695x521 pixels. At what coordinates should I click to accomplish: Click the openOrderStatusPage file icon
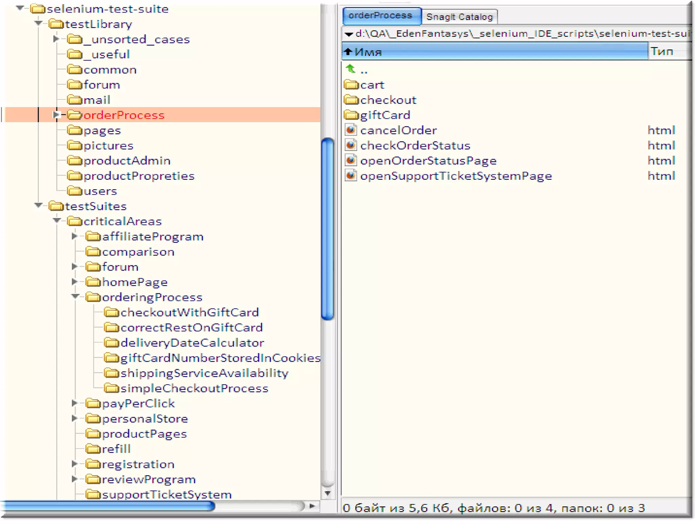tap(351, 160)
